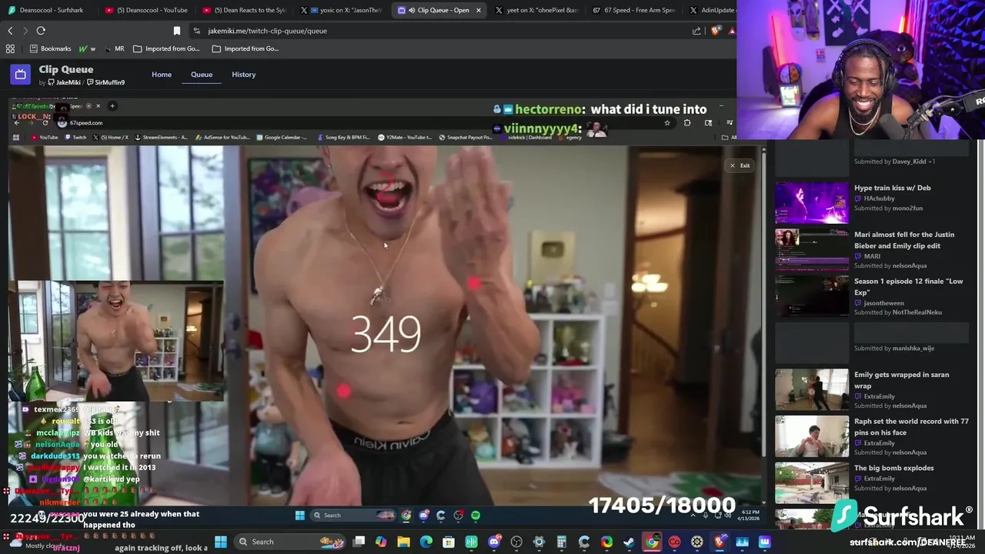The width and height of the screenshot is (985, 554).
Task: Exit the clip player with the Exit button
Action: 740,165
